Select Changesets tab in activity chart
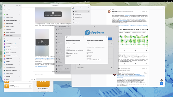The image size is (173, 97). [127, 32]
